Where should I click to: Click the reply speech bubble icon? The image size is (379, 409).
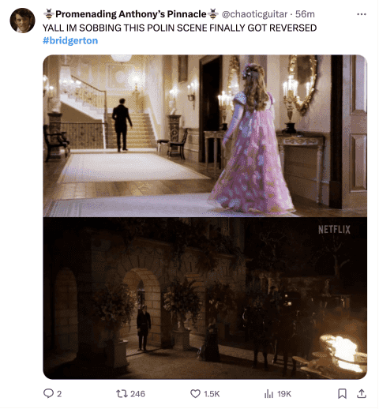pyautogui.click(x=48, y=393)
